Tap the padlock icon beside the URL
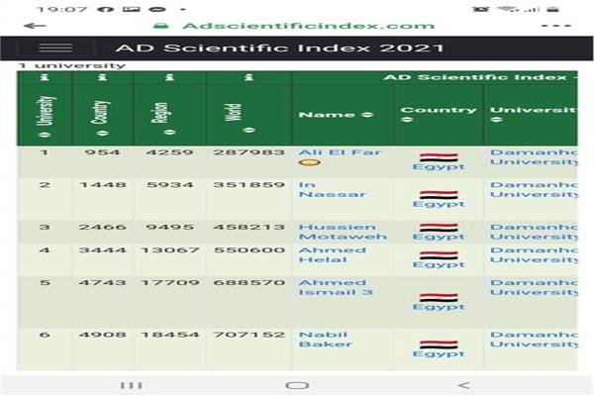594x396 pixels. [x=160, y=26]
